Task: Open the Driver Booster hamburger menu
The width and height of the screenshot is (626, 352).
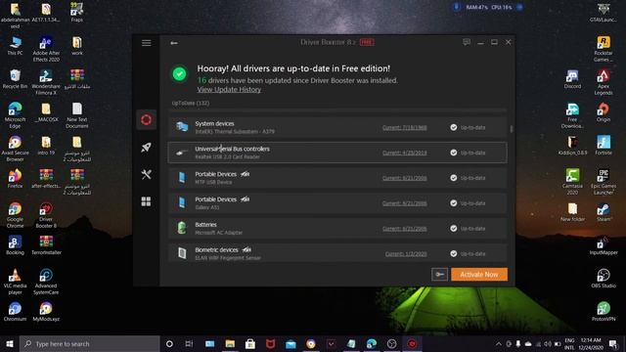Action: click(x=146, y=43)
